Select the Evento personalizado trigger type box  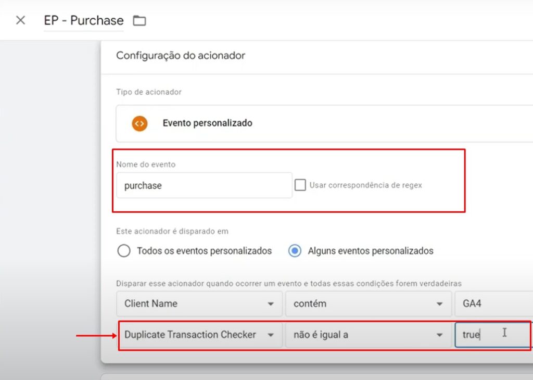(324, 123)
